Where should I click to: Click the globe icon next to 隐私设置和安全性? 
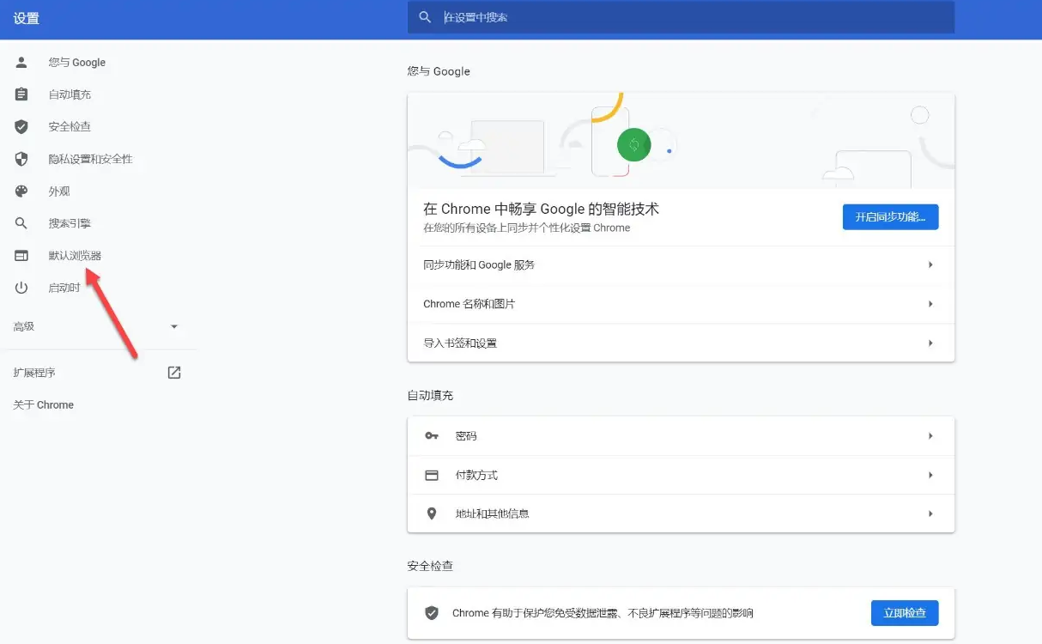[21, 158]
